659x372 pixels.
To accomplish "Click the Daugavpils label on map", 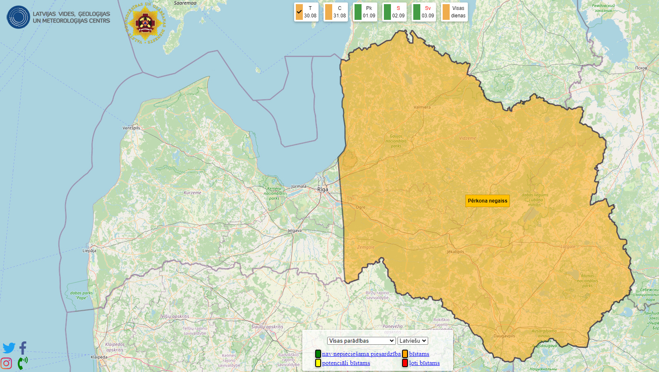I will [x=504, y=336].
